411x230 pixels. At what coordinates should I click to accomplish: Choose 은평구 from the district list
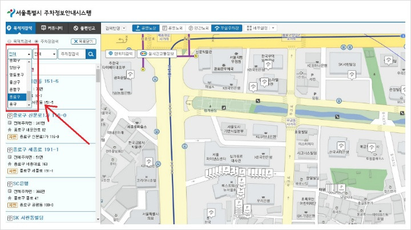click(x=17, y=90)
